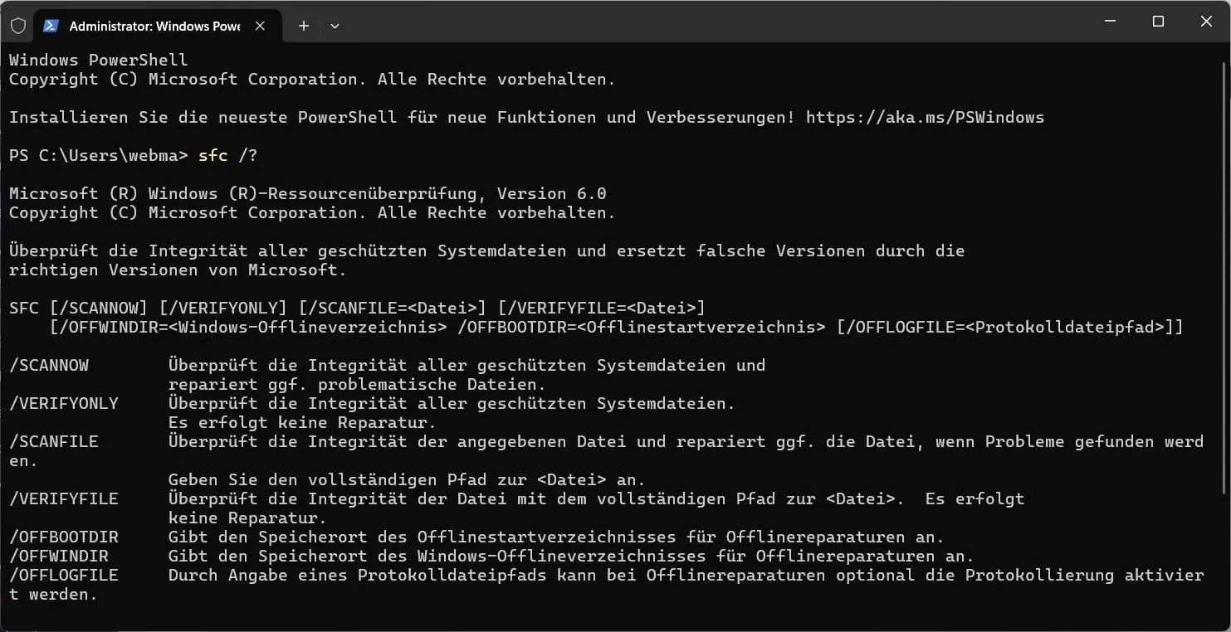
Task: Click the PowerShell icon on the tab
Action: (51, 26)
